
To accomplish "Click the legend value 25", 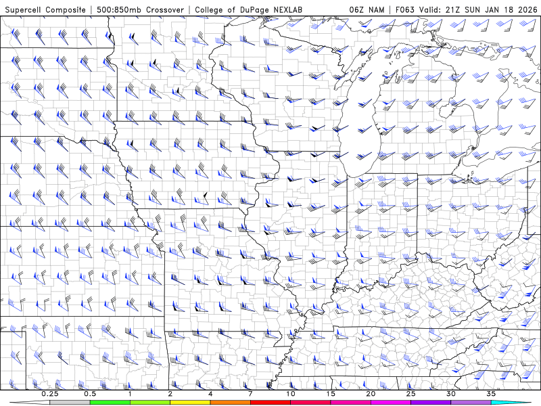I will tap(411, 394).
